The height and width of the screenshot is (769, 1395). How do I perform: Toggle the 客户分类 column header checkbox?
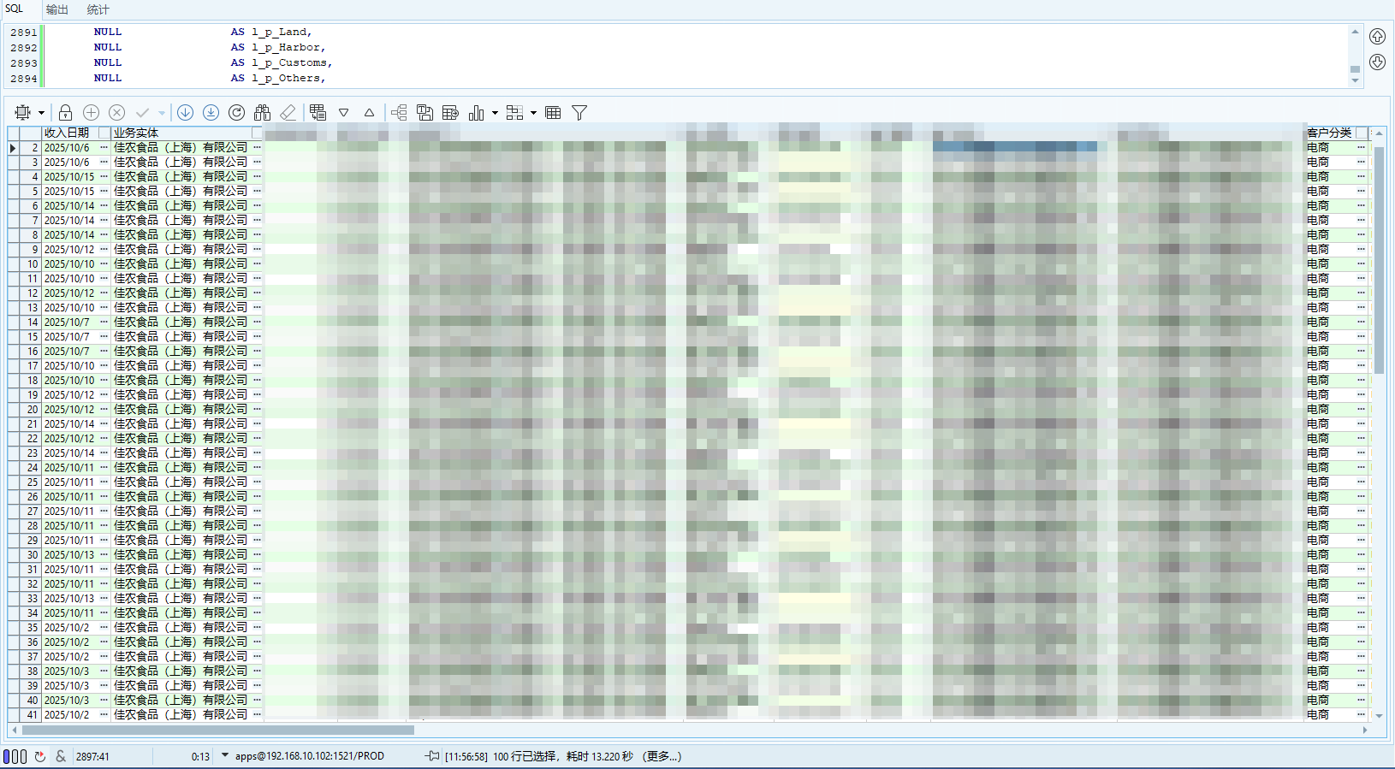pos(1361,133)
